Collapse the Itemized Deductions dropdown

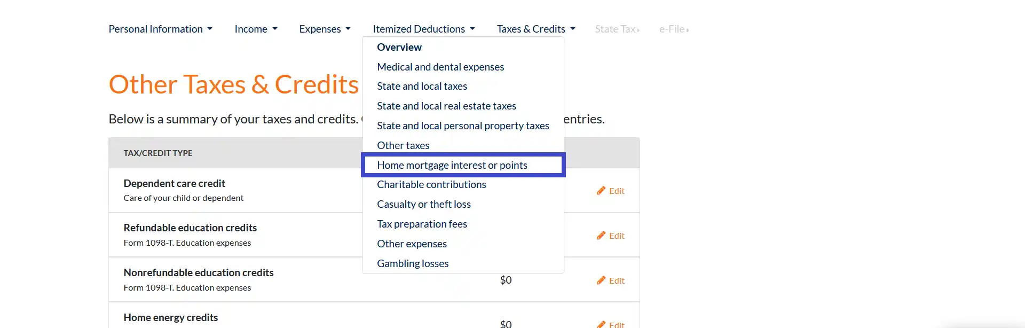[x=423, y=29]
